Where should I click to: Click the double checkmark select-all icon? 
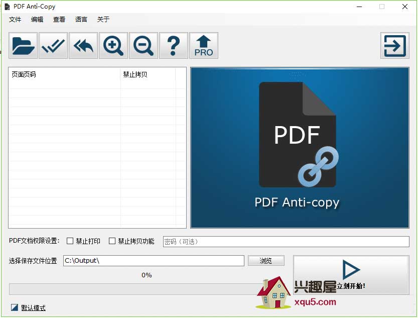click(x=53, y=45)
